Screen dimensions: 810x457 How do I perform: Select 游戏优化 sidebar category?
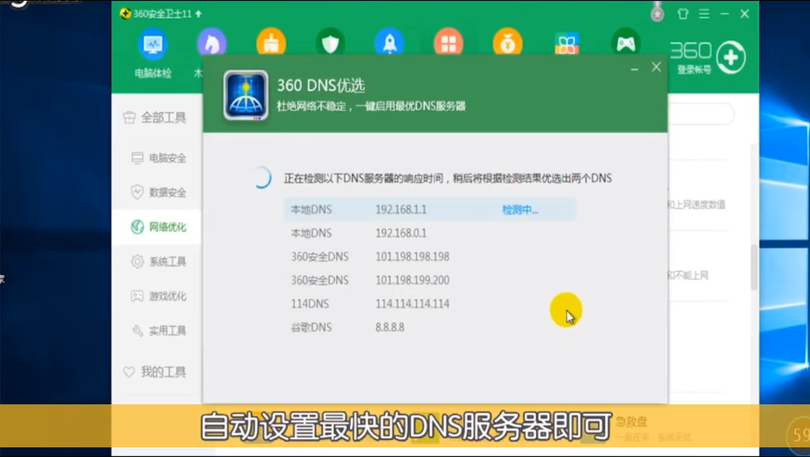click(159, 297)
